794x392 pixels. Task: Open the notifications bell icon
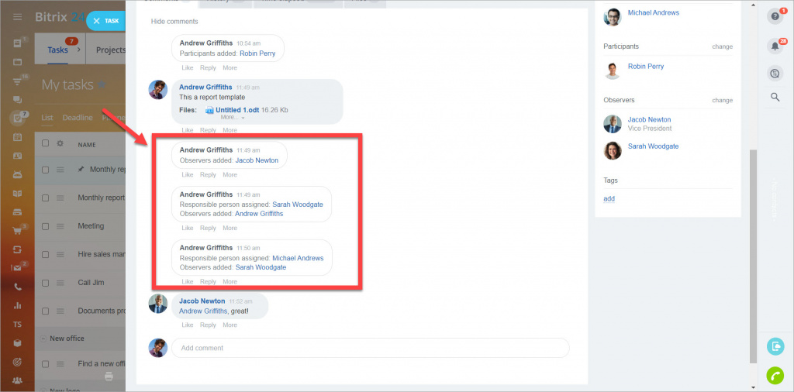click(775, 46)
